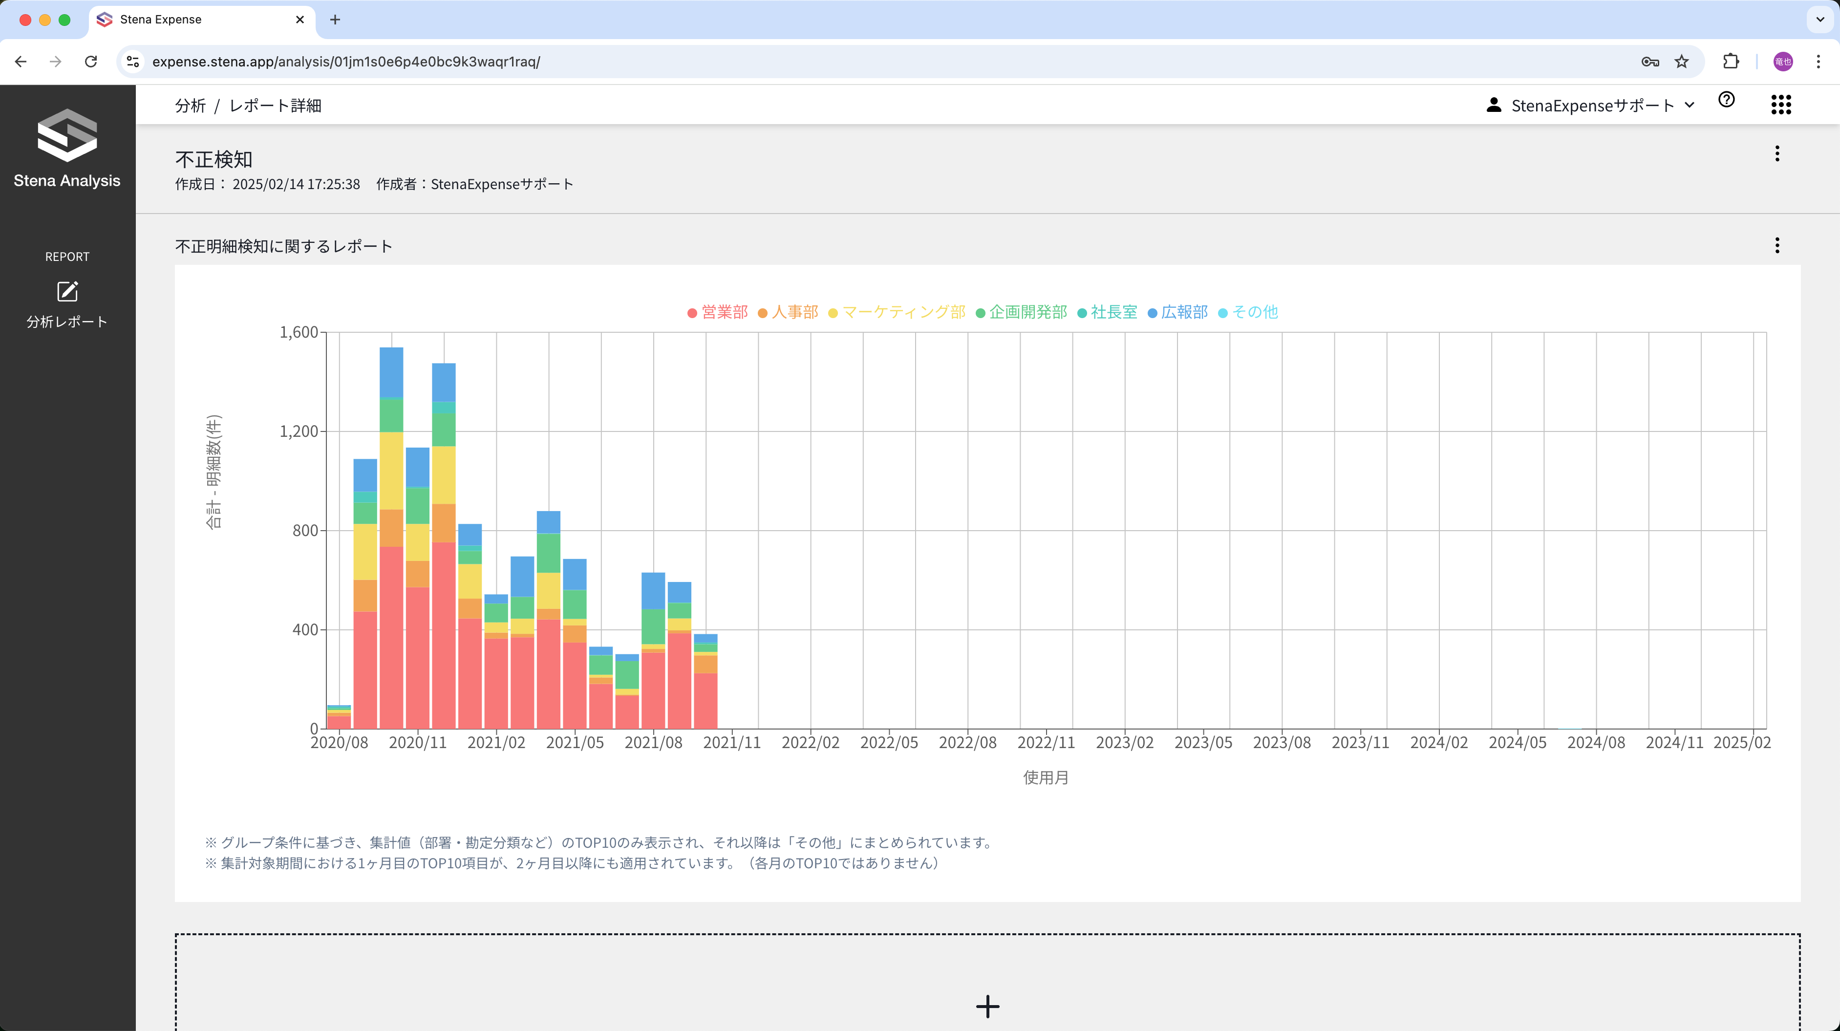Viewport: 1840px width, 1031px height.
Task: Select the Stena Expense browser tab
Action: pos(193,19)
